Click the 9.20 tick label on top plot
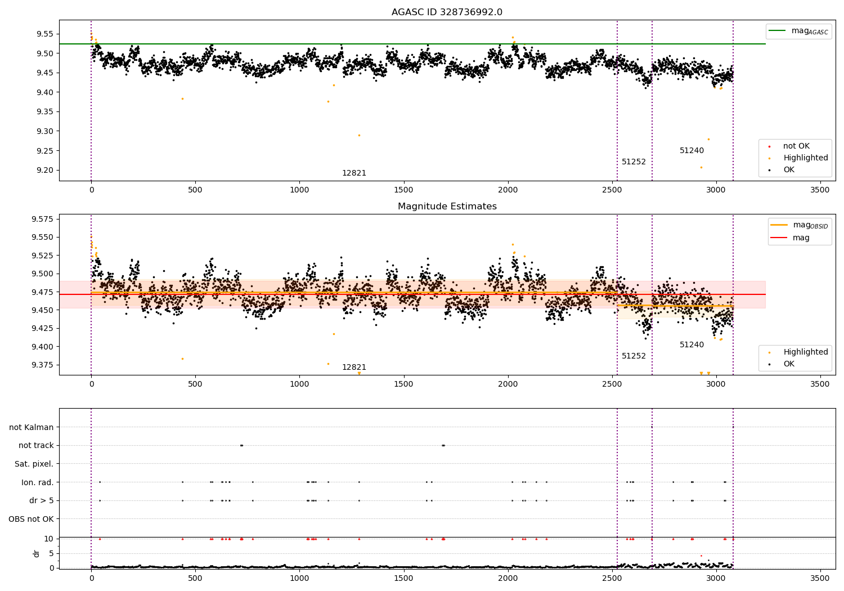This screenshot has height=591, width=844. (44, 171)
